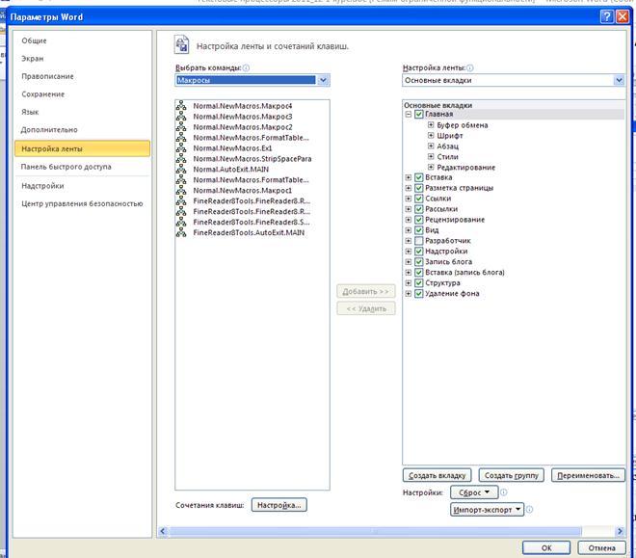Click horizontal scrollbar right arrow
This screenshot has height=558, width=636.
[x=620, y=531]
